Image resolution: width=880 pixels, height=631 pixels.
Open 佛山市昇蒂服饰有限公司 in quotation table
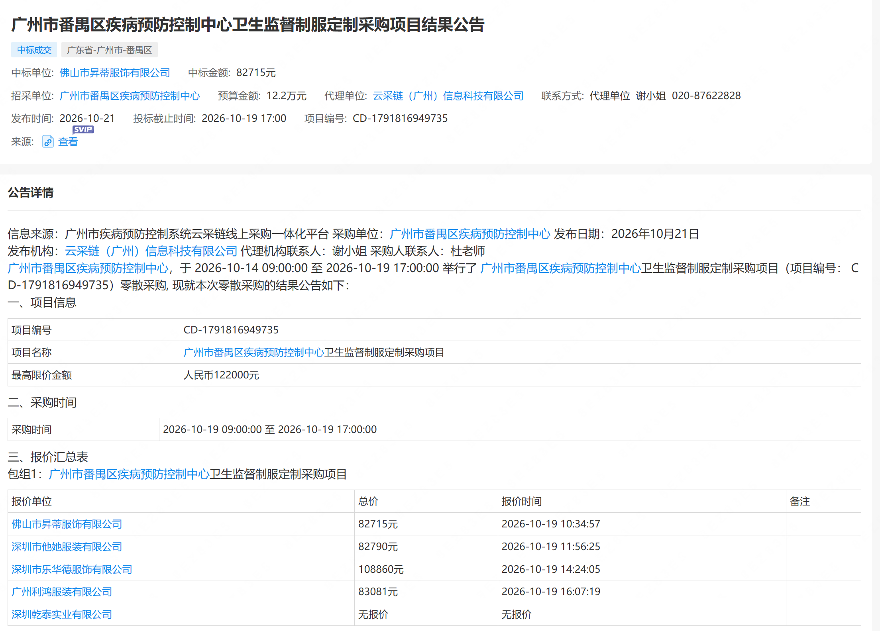67,524
